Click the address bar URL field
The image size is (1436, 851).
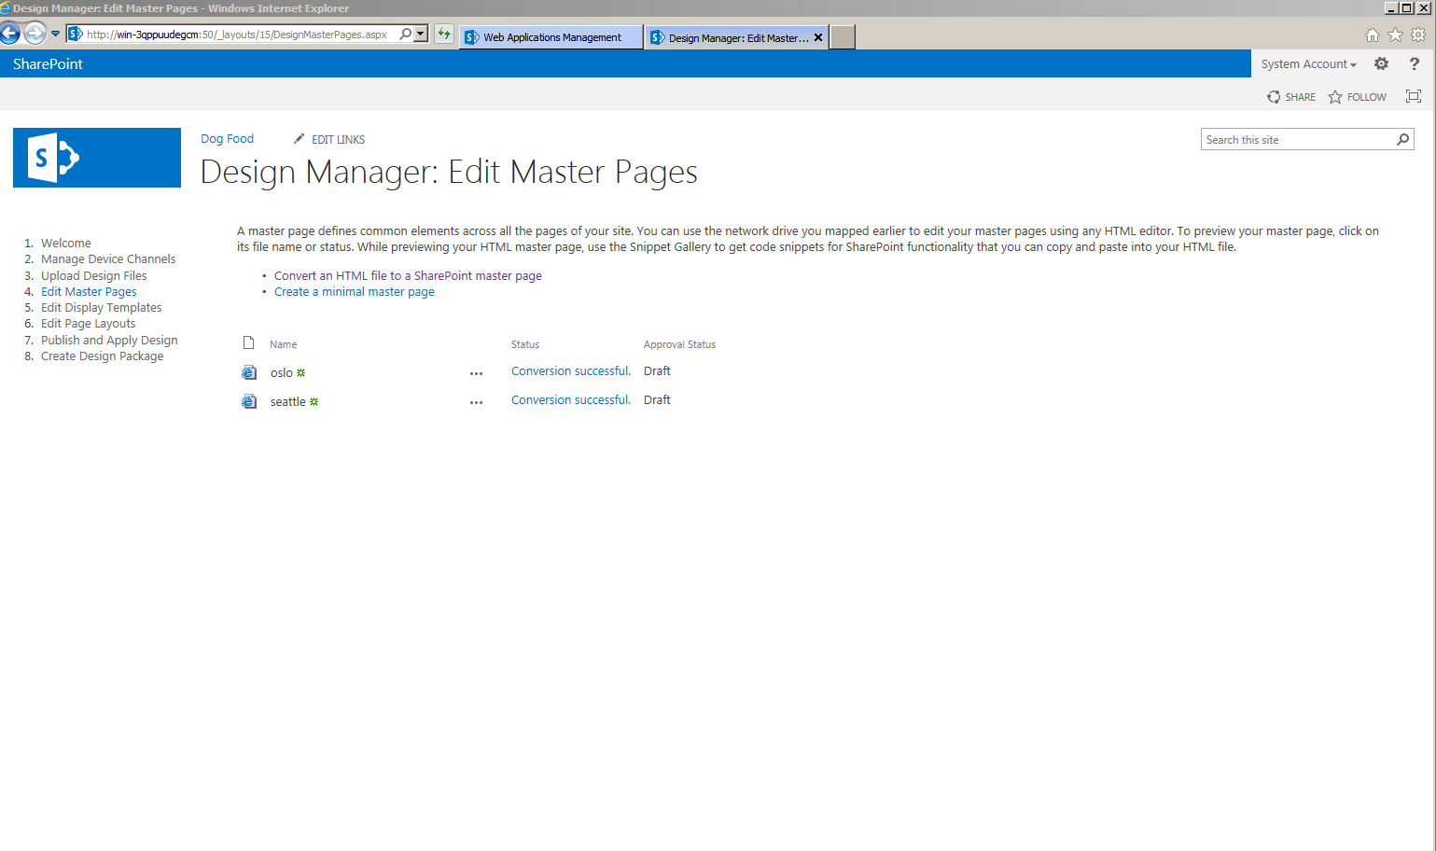click(x=237, y=35)
